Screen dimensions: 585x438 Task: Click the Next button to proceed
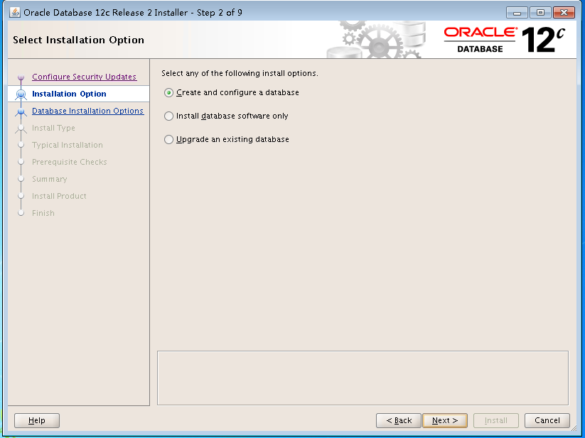pyautogui.click(x=444, y=420)
